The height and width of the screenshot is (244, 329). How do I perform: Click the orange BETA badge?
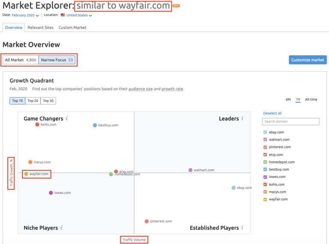click(176, 6)
